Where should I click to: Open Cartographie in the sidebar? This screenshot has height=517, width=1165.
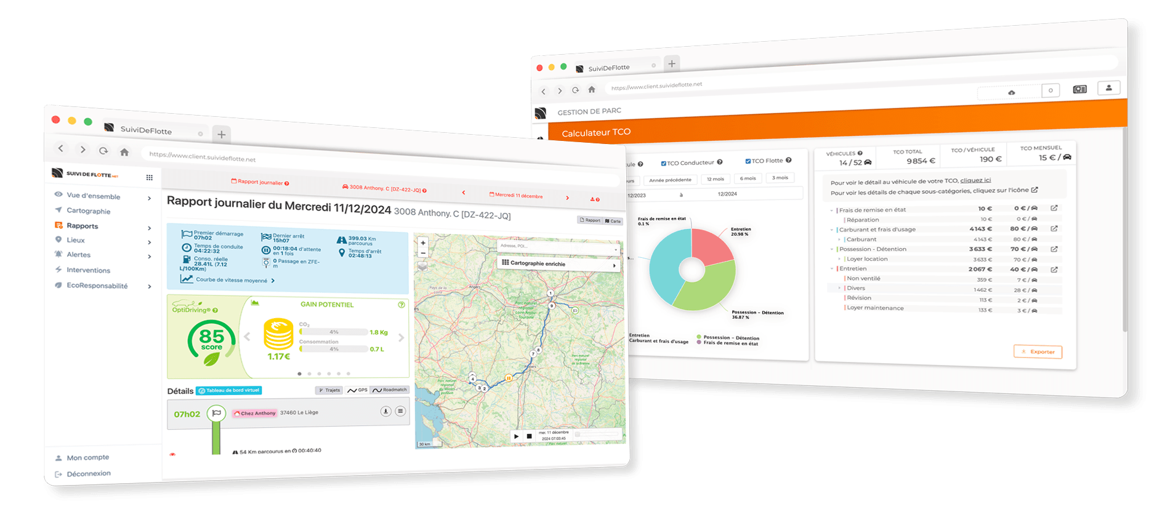click(x=88, y=211)
